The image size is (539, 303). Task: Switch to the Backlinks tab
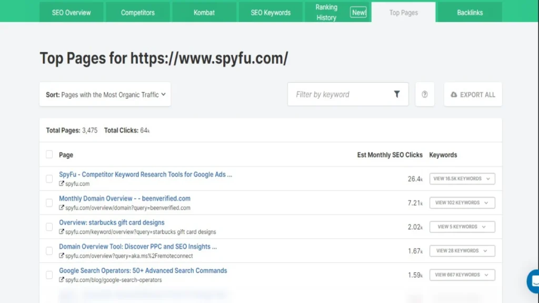coord(470,13)
